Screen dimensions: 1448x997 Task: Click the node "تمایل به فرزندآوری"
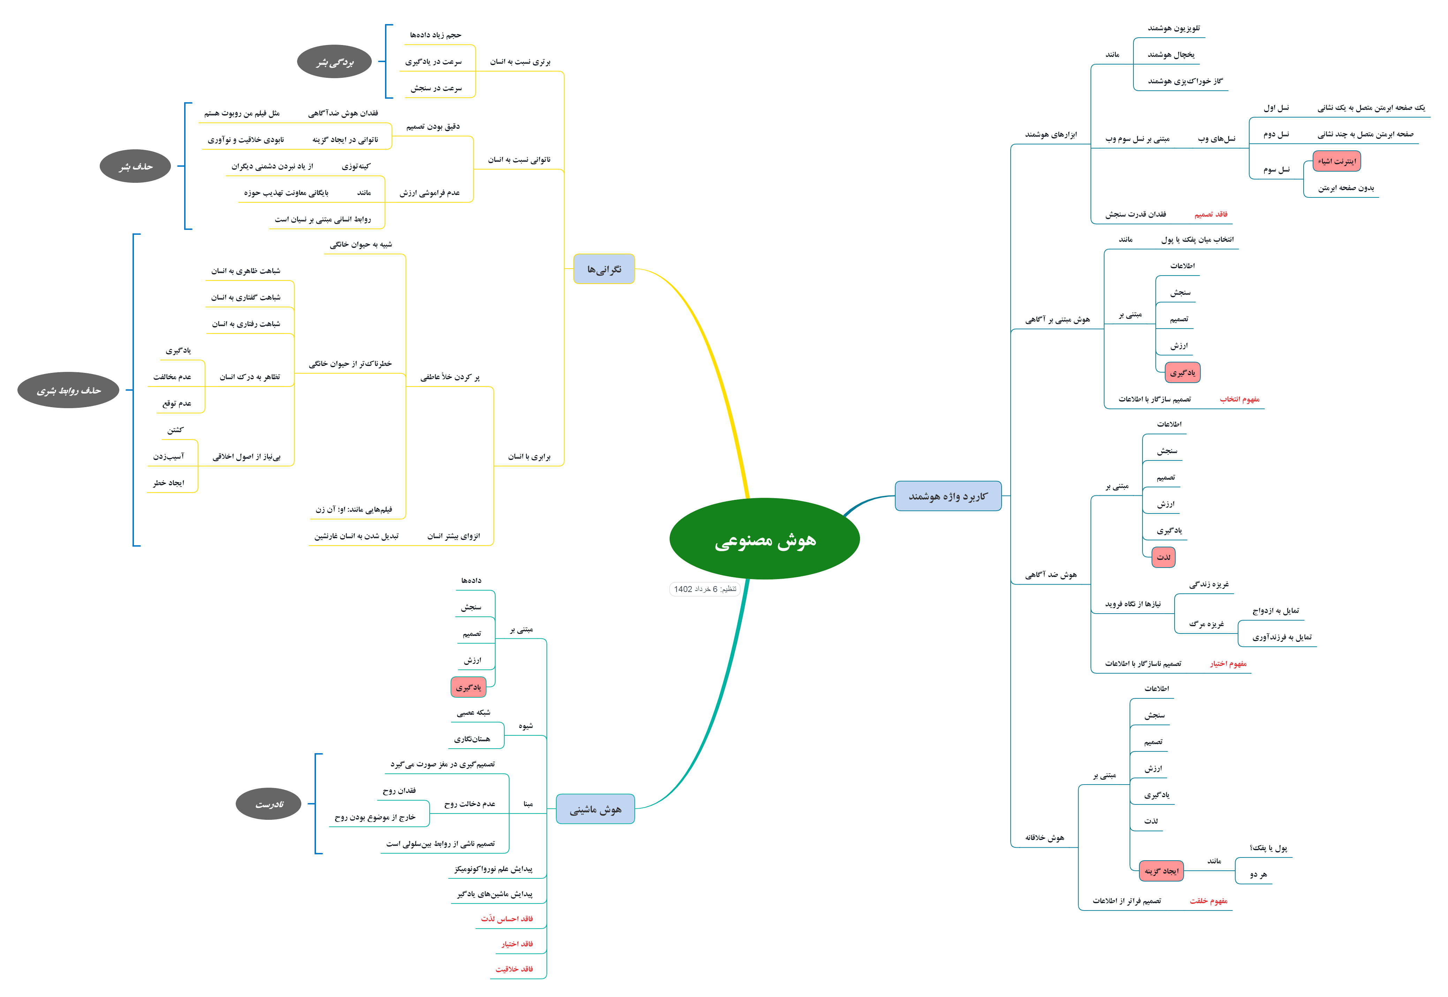tap(1281, 637)
